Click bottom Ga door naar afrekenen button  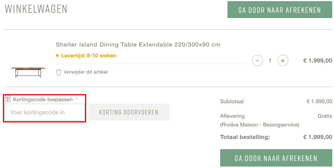click(276, 158)
